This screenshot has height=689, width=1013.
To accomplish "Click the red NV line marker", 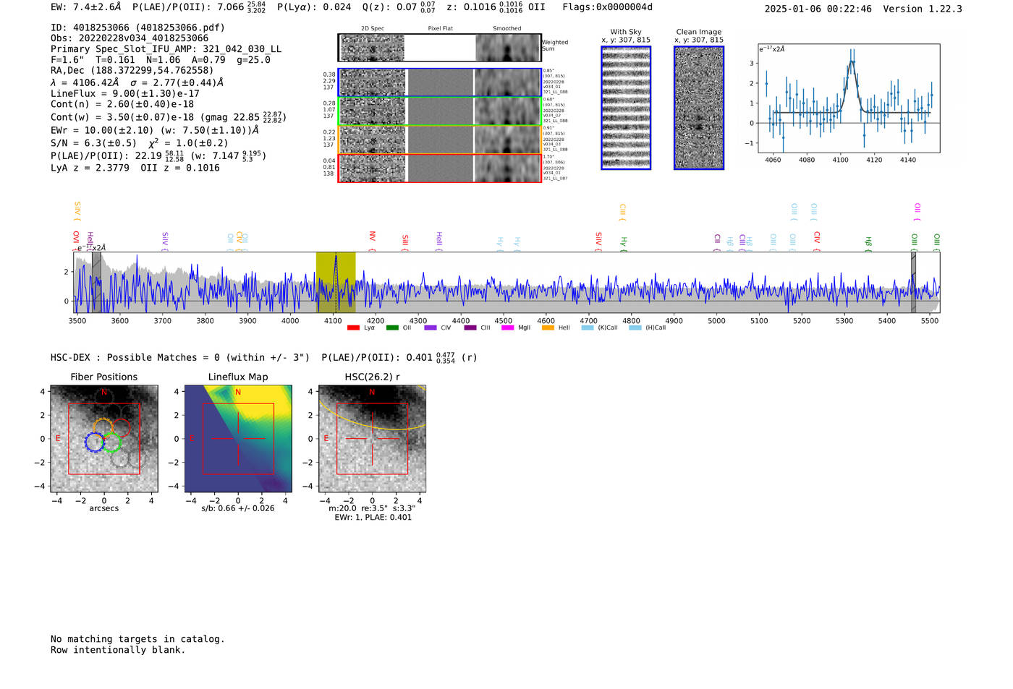I will coord(372,240).
